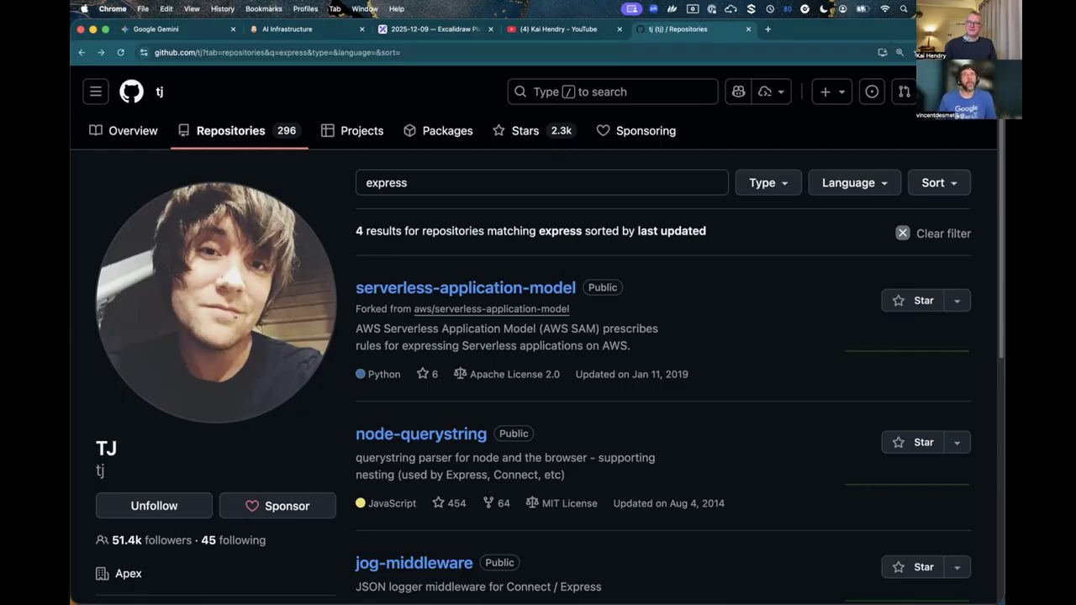The width and height of the screenshot is (1076, 605).
Task: Open the Sort dropdown
Action: pyautogui.click(x=939, y=183)
